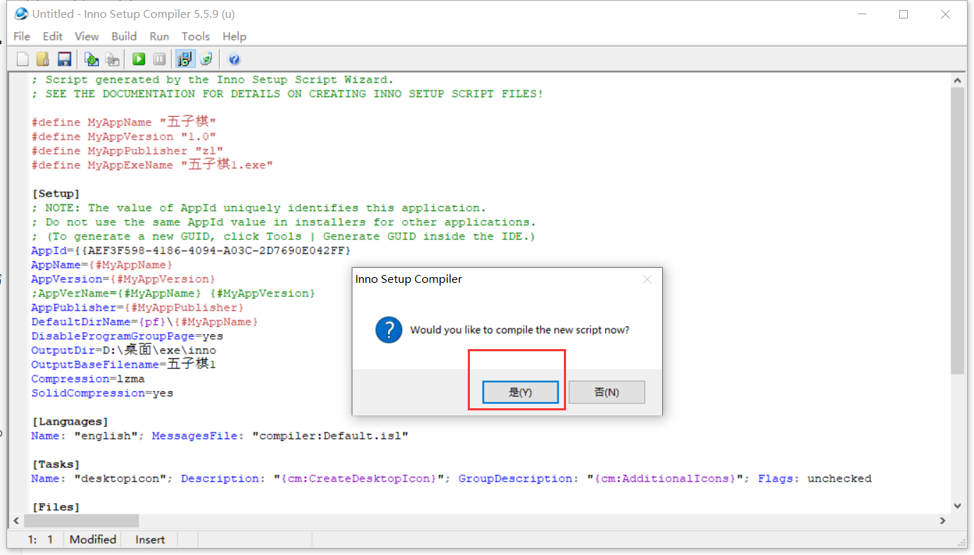Click the '#define MyAppVersion "1.0"' line
The width and height of the screenshot is (974, 555).
124,137
